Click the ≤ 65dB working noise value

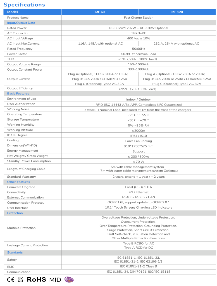pyautogui.click(x=139, y=110)
